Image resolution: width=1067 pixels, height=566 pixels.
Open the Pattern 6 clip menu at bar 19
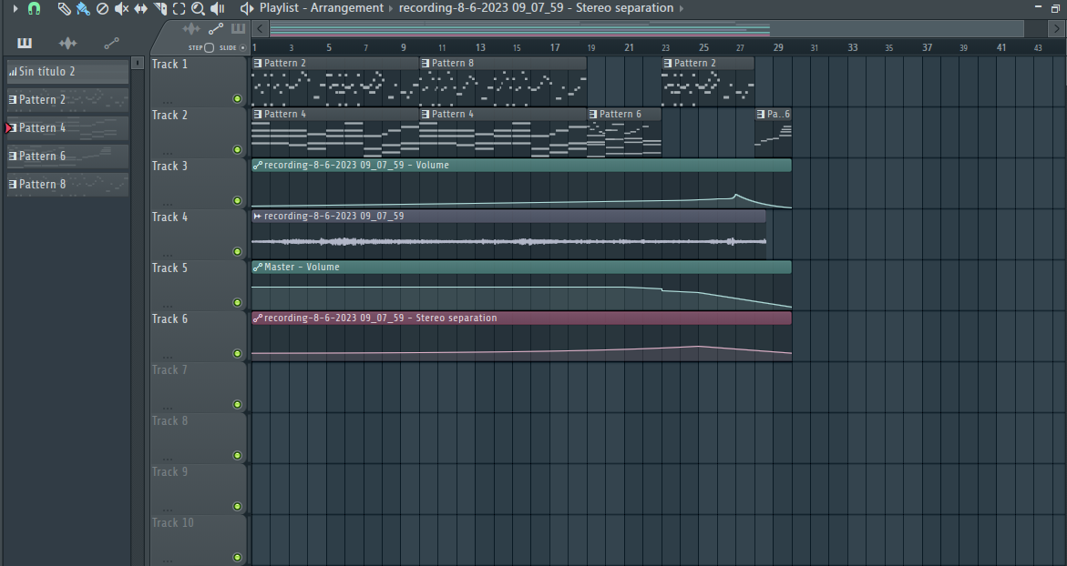pos(592,114)
